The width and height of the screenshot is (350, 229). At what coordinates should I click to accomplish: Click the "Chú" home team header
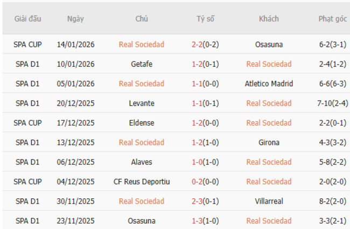pos(142,18)
